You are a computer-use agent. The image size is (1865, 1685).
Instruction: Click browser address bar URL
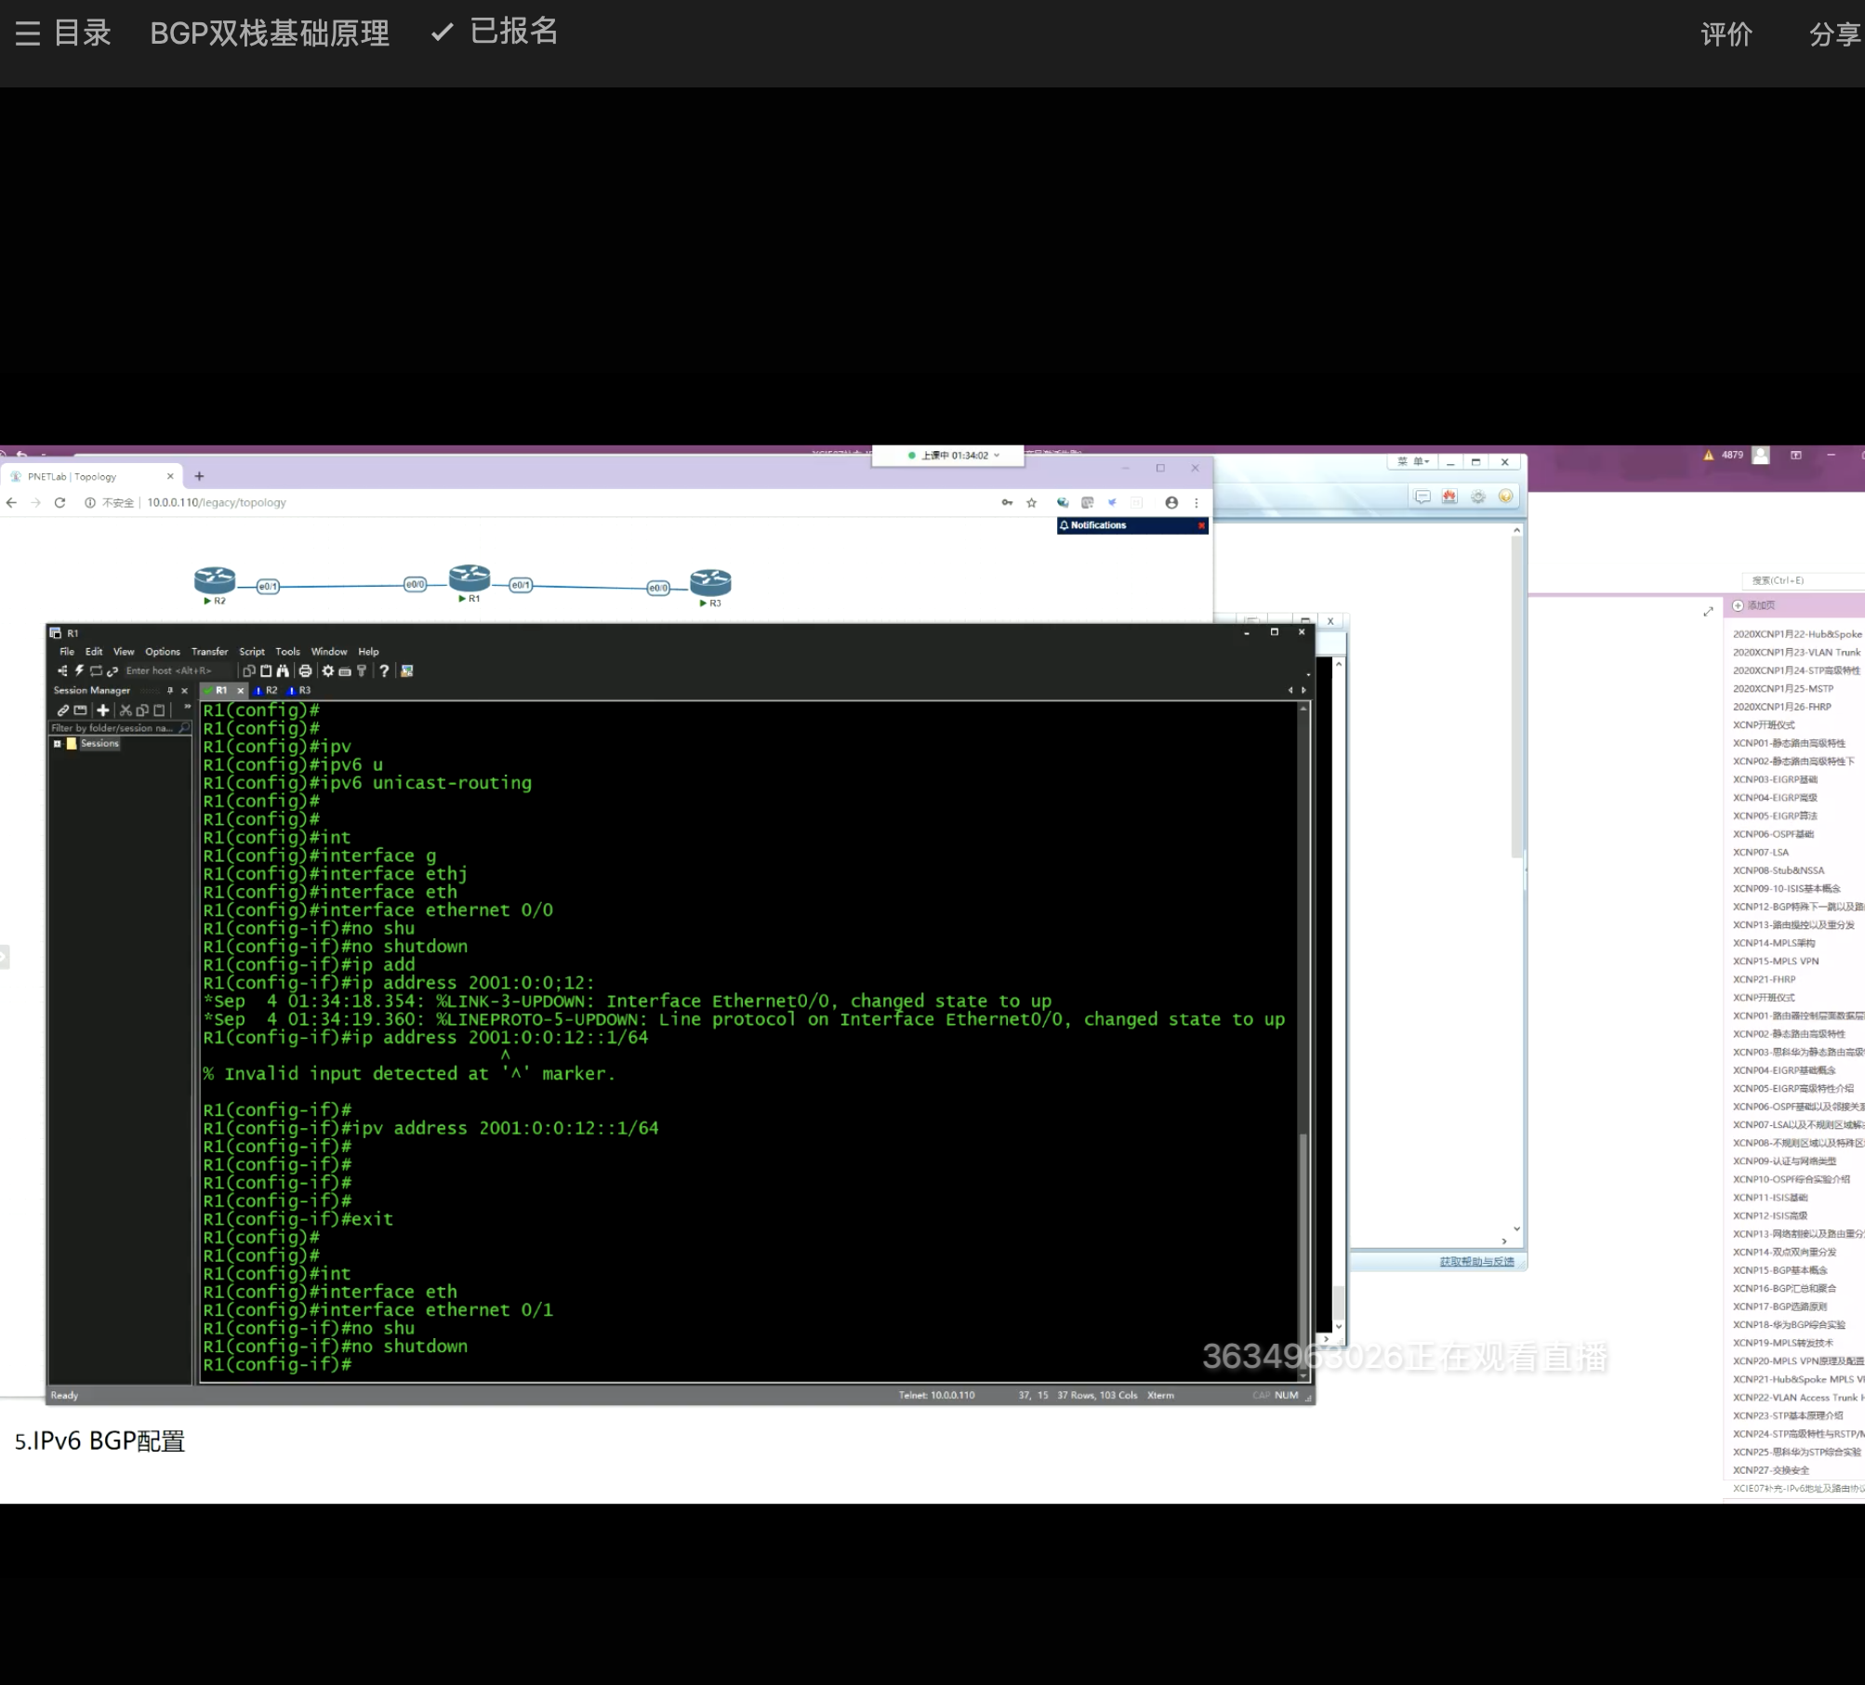point(217,502)
